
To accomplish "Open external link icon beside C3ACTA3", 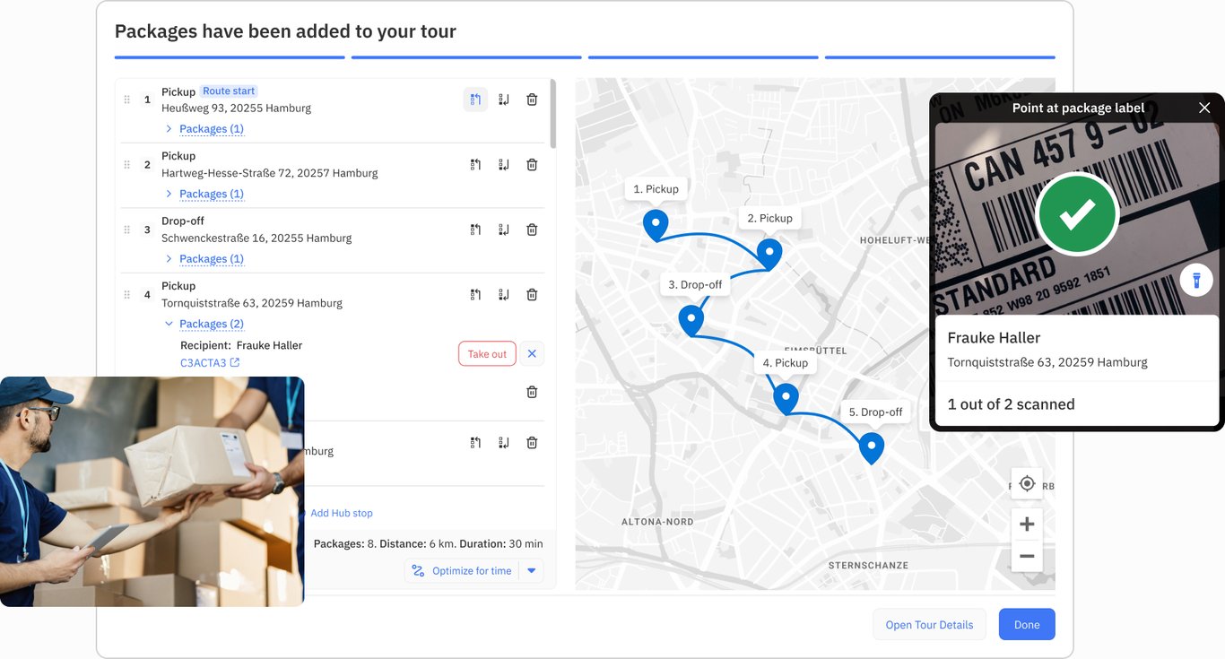I will click(x=235, y=363).
